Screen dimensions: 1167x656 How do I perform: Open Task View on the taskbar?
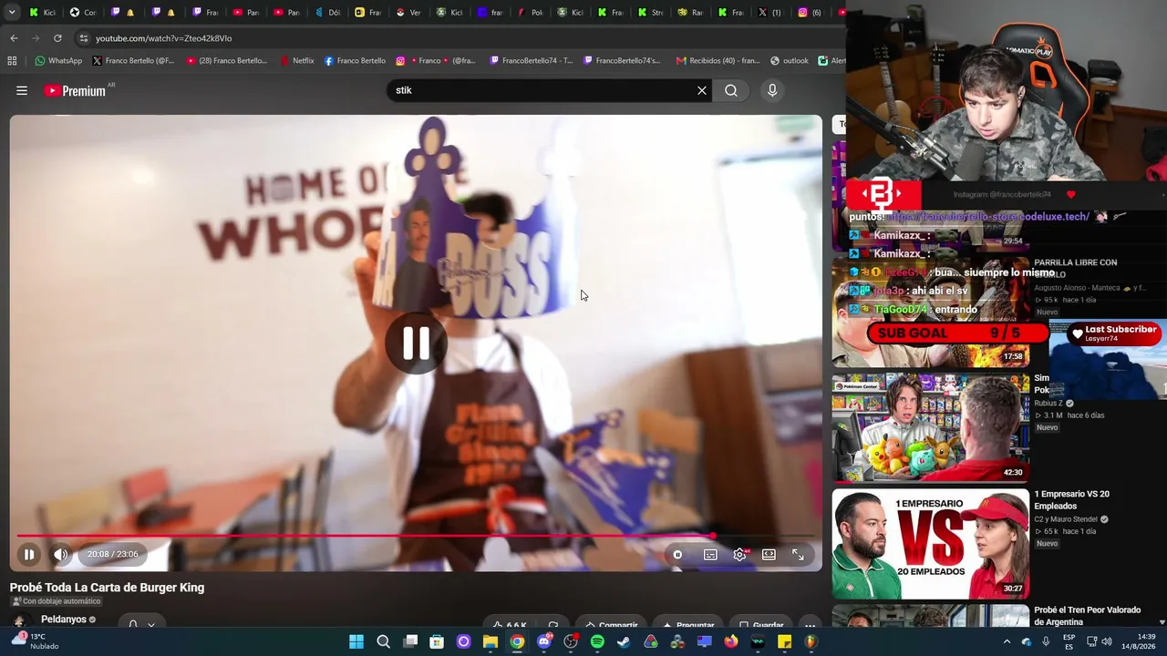[410, 641]
